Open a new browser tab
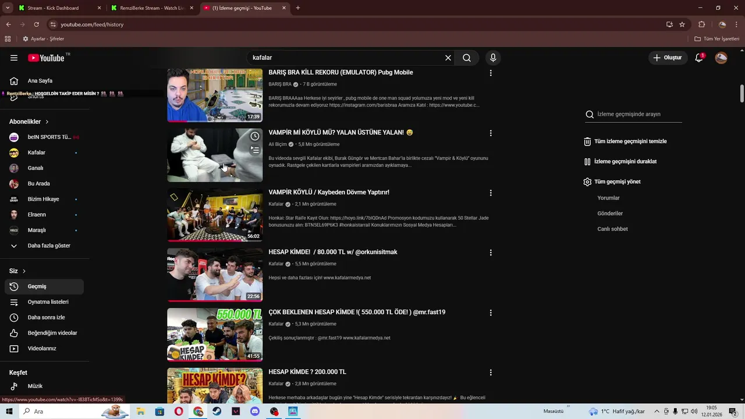The width and height of the screenshot is (745, 419). pyautogui.click(x=298, y=8)
